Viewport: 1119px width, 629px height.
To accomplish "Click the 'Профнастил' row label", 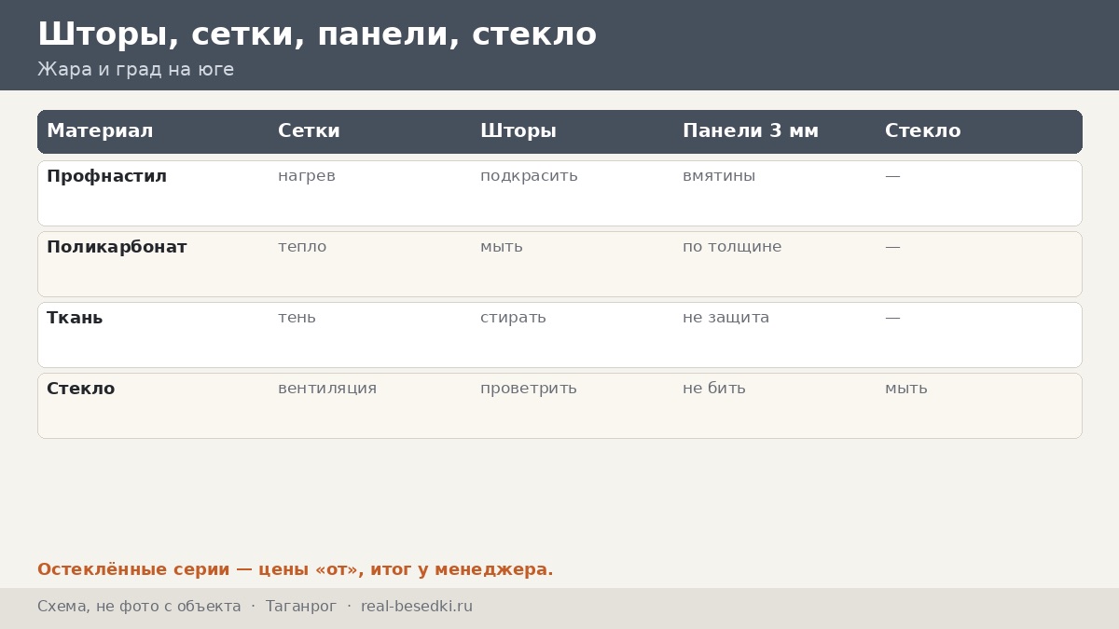I will point(106,176).
